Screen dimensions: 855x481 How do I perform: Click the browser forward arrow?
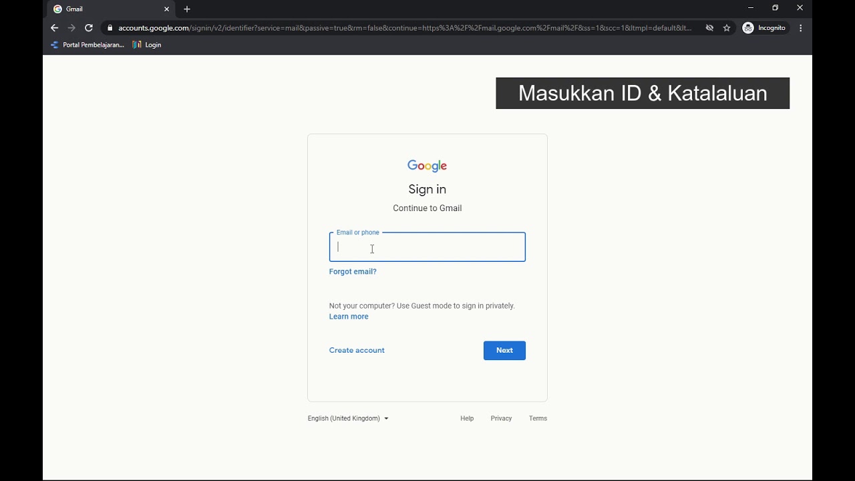click(71, 28)
